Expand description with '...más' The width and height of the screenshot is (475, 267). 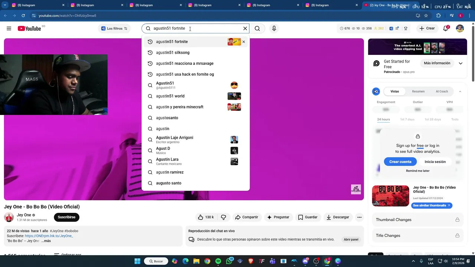[x=46, y=241]
